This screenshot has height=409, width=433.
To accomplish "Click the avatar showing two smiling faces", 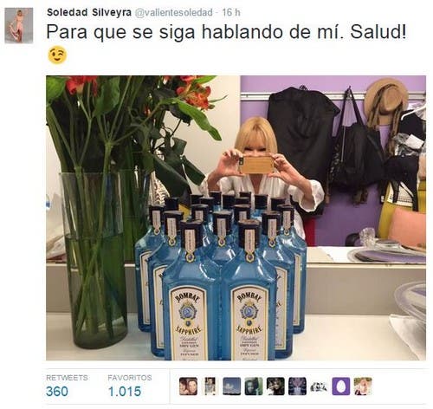I will [x=188, y=386].
